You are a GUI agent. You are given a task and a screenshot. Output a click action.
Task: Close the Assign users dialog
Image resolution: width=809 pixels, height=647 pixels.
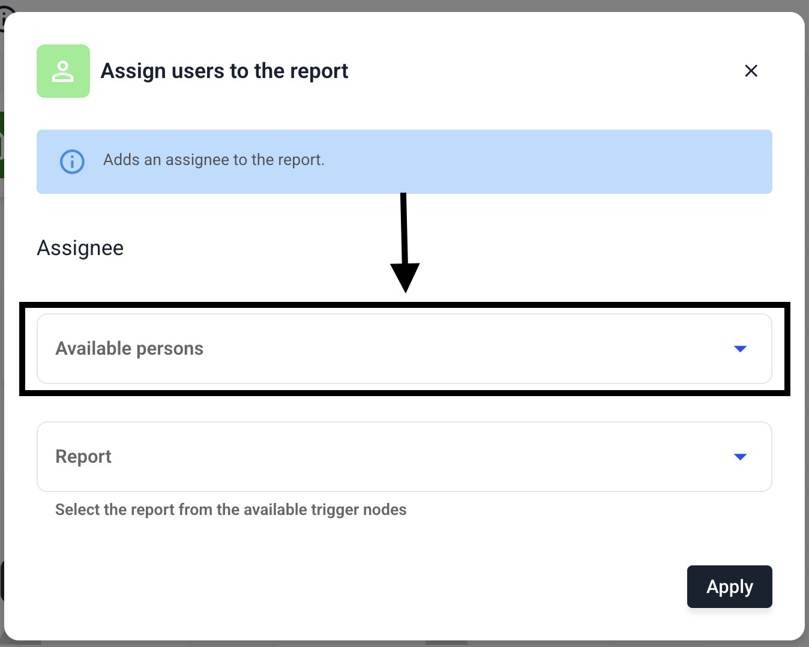tap(751, 71)
